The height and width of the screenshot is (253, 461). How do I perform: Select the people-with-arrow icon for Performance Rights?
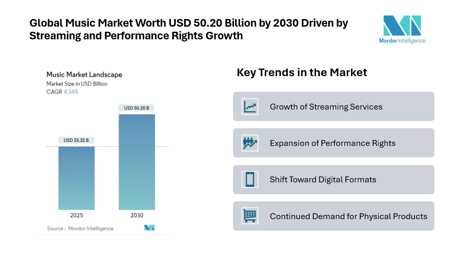(250, 143)
